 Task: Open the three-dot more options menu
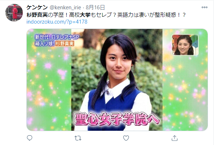click(204, 7)
